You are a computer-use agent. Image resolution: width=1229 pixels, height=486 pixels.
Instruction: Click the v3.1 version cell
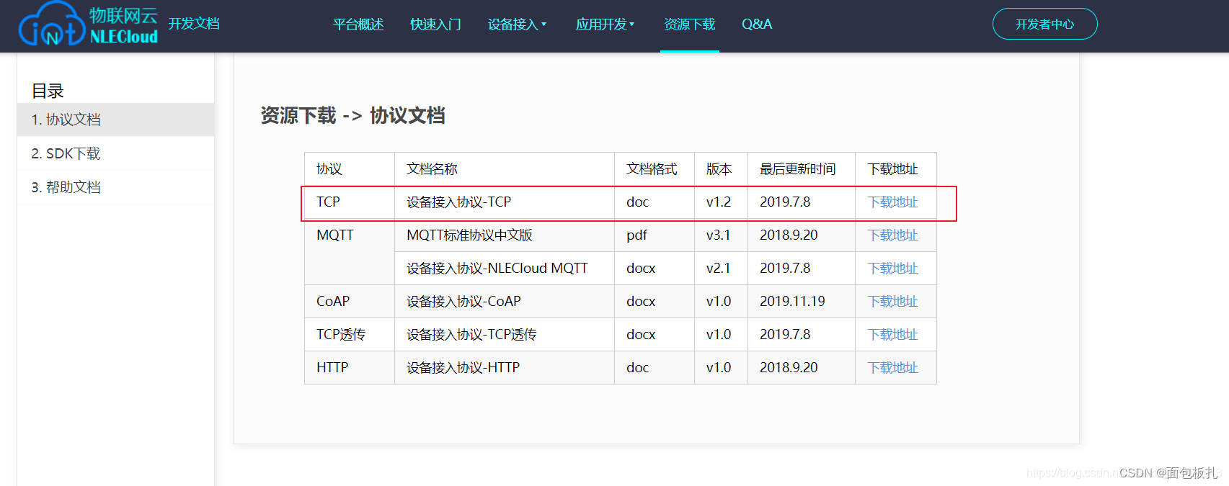click(721, 235)
